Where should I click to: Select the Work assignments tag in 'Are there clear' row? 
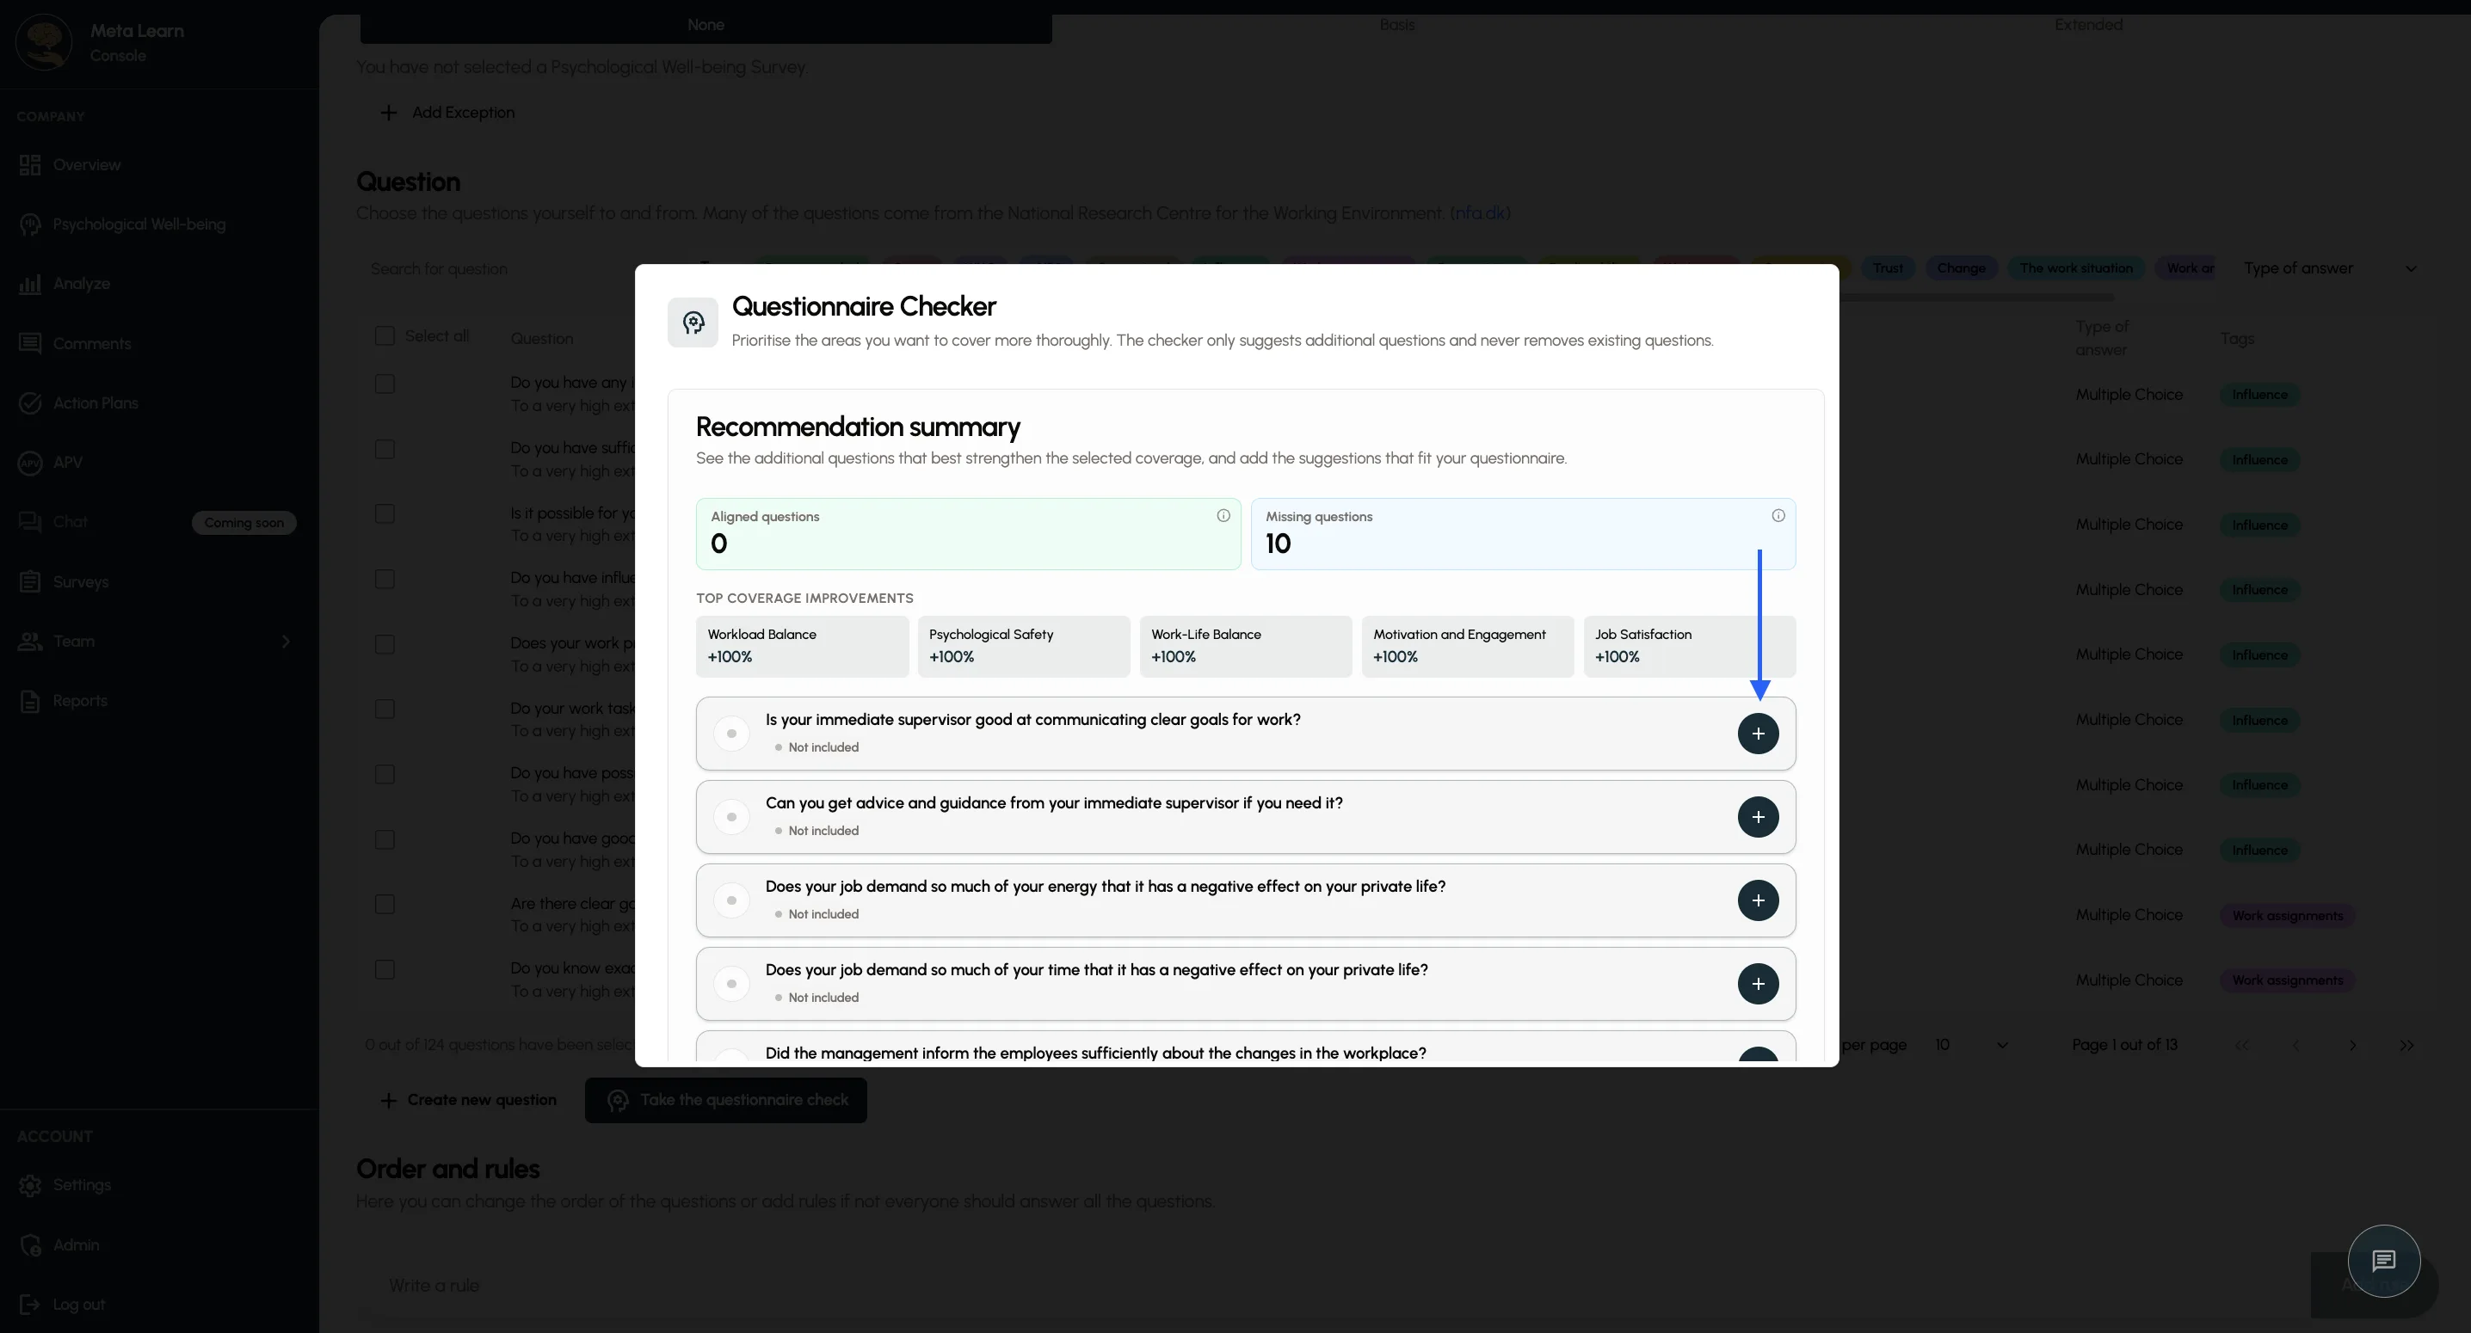[x=2287, y=916]
